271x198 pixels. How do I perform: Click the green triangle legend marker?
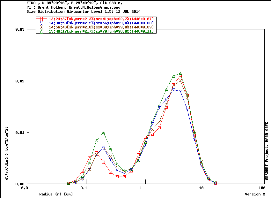click(x=42, y=31)
